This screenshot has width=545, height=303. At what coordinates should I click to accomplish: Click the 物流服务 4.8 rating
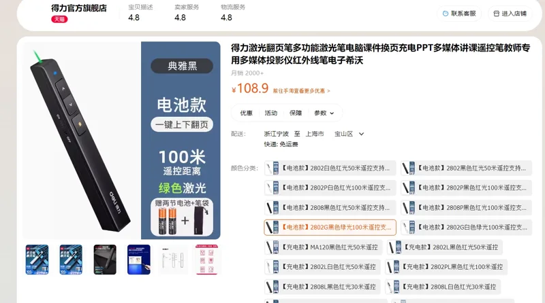click(x=233, y=13)
